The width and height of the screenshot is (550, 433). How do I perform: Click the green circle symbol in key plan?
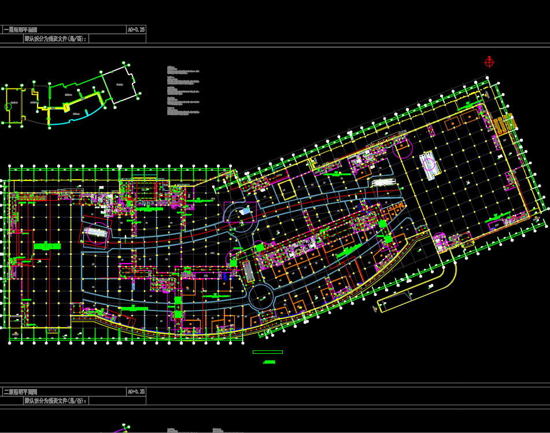[8, 106]
